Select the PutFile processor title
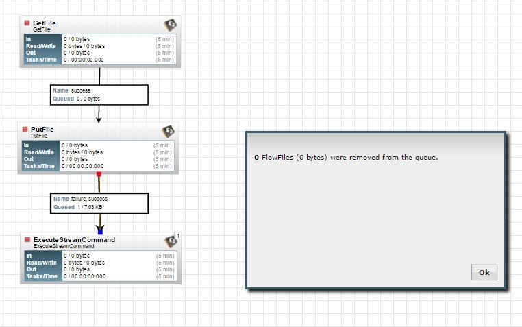This screenshot has height=327, width=522. [x=42, y=129]
